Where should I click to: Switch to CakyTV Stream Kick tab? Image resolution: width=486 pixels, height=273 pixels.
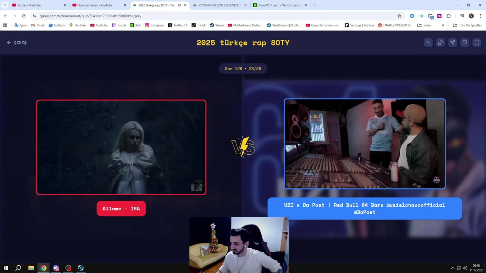tap(280, 5)
